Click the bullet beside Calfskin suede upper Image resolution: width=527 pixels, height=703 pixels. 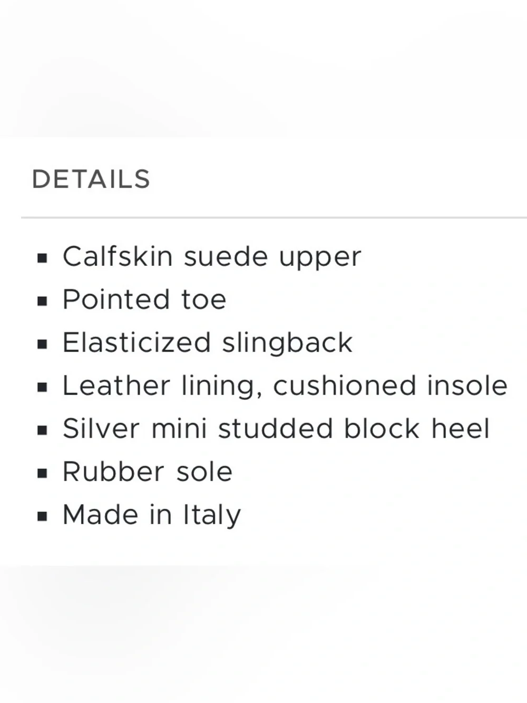43,258
